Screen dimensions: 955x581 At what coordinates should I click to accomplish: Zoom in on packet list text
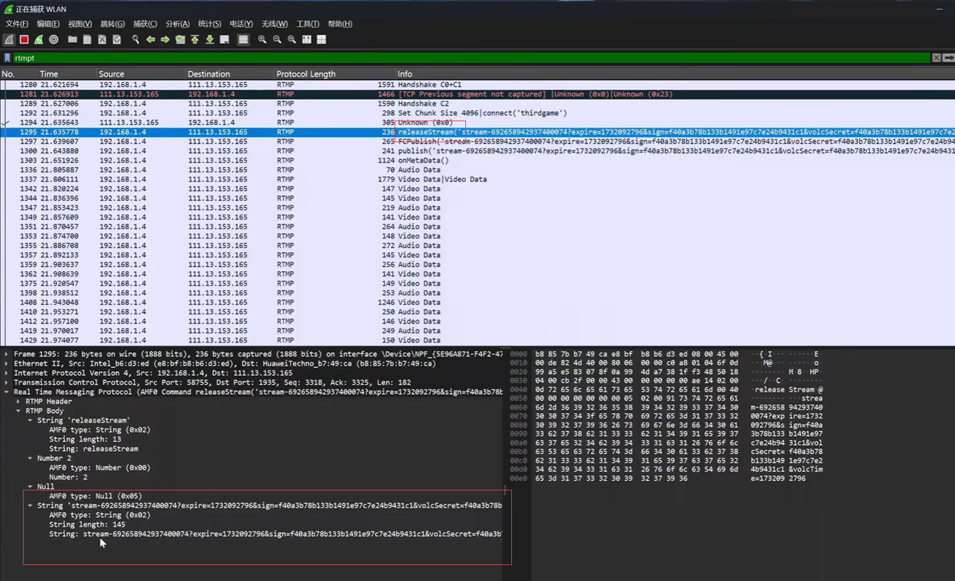(x=262, y=40)
